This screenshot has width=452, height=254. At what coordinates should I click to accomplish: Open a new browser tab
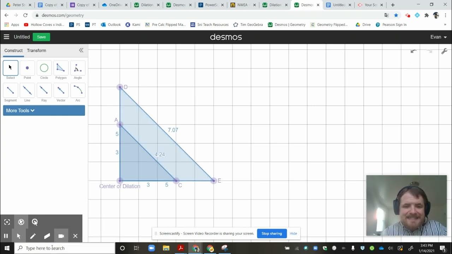393,5
